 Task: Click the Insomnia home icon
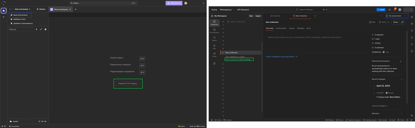point(3,11)
